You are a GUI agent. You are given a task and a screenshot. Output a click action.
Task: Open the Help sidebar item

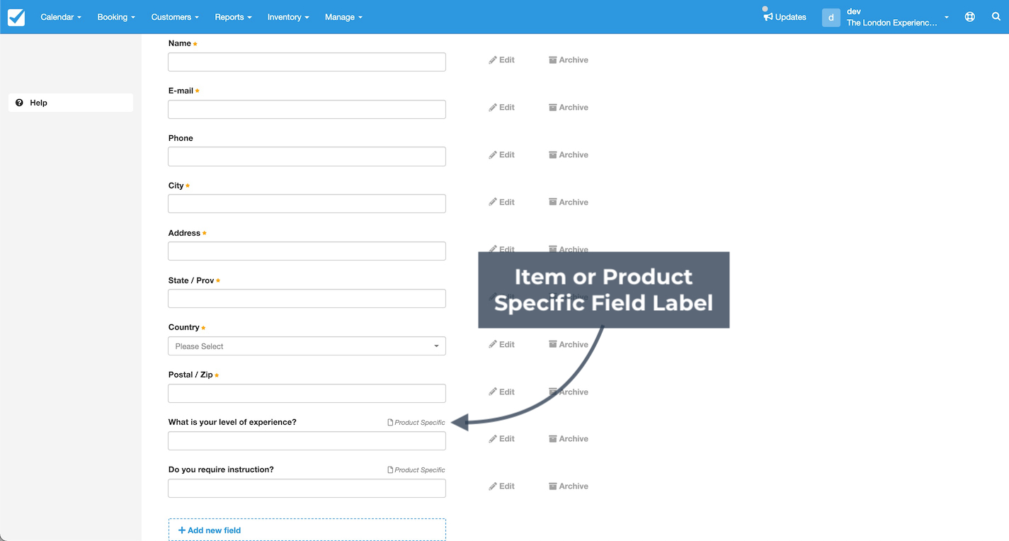pos(71,103)
